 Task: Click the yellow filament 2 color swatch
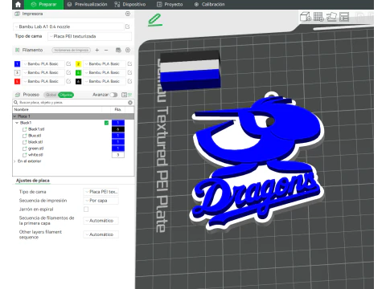pos(78,64)
